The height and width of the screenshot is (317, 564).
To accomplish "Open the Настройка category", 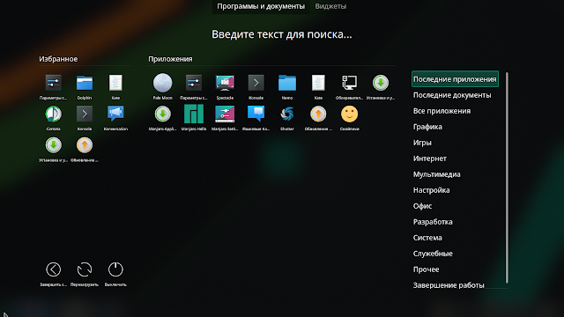I will point(431,190).
